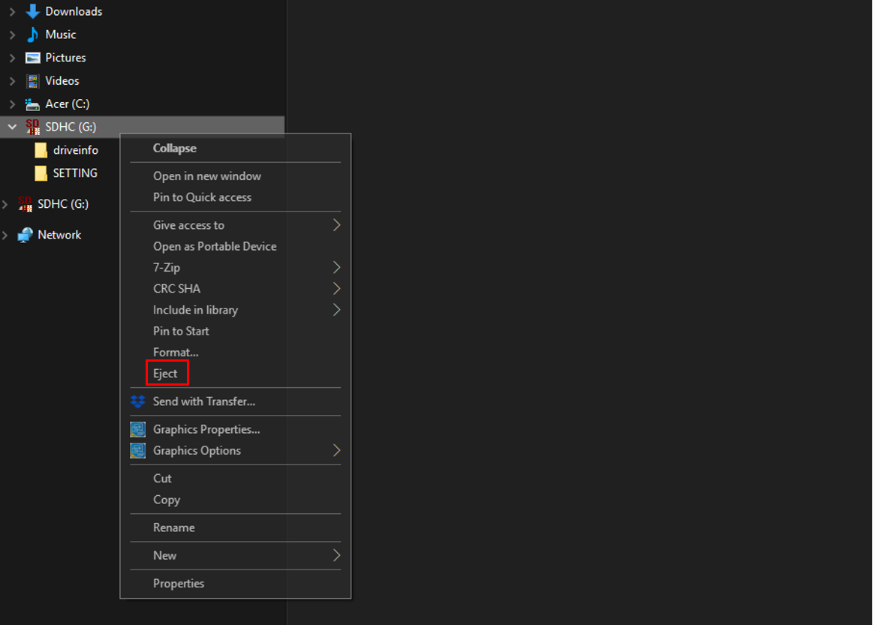Image resolution: width=873 pixels, height=625 pixels.
Task: Click the SD card icon of the collapsed SDHC (G:)
Action: click(x=25, y=204)
